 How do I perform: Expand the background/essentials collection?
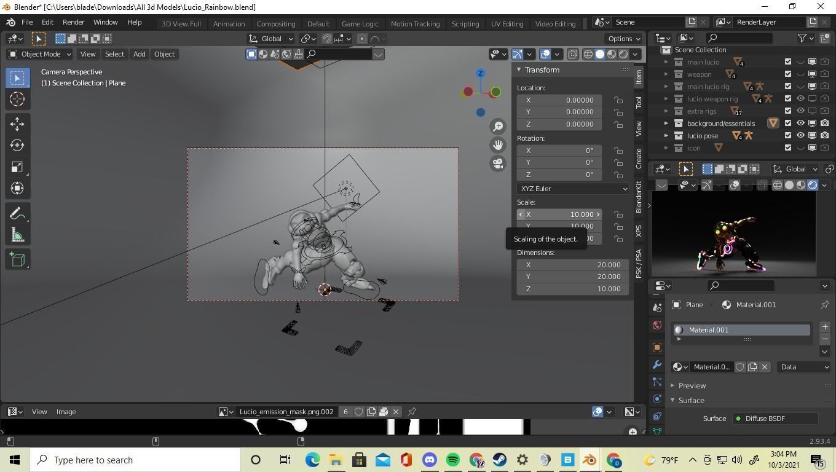tap(666, 124)
